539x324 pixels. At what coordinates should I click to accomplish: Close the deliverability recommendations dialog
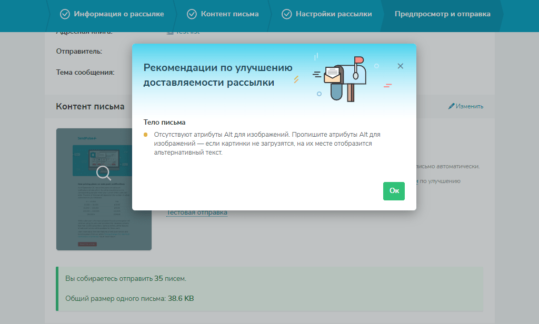pyautogui.click(x=400, y=66)
